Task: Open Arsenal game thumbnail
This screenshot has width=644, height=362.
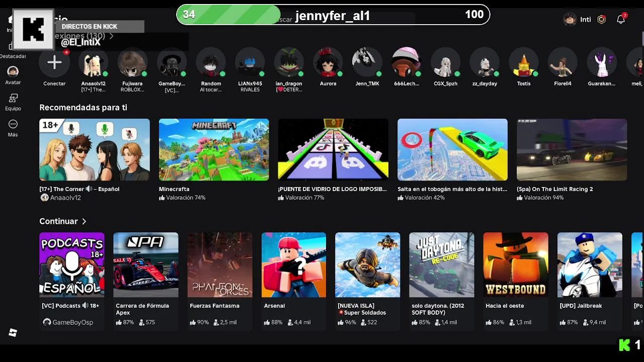Action: tap(294, 265)
